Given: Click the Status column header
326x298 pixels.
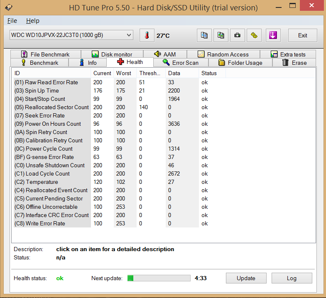Looking at the screenshot, I should click(x=212, y=73).
